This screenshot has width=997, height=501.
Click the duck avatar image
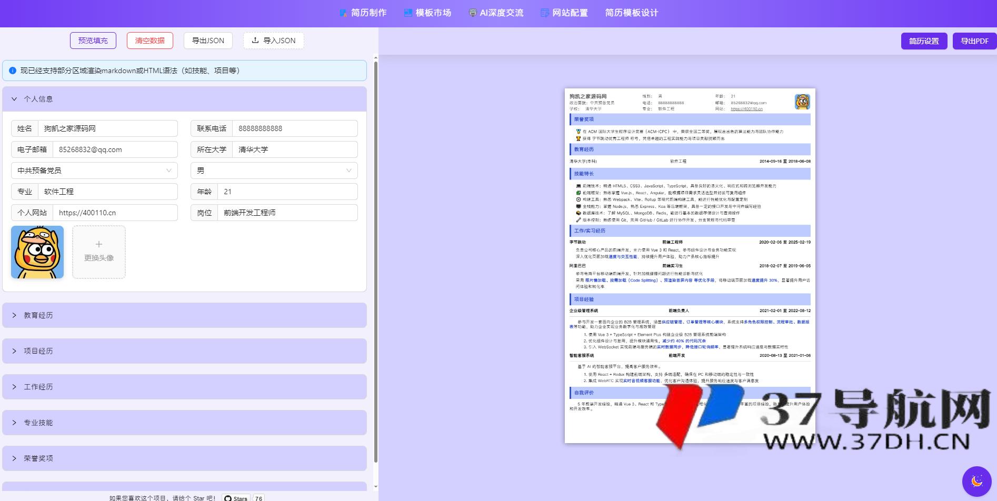click(37, 252)
